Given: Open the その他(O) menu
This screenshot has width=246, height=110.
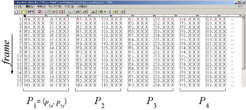Looking at the screenshot, I should pos(82,6).
